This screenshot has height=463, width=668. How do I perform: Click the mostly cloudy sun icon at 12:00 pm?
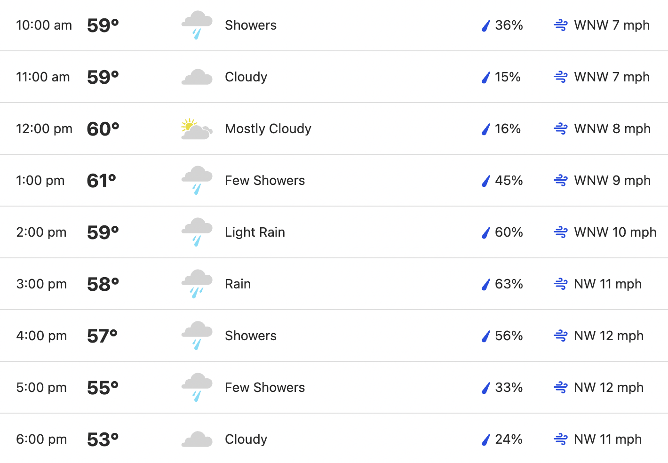(197, 129)
